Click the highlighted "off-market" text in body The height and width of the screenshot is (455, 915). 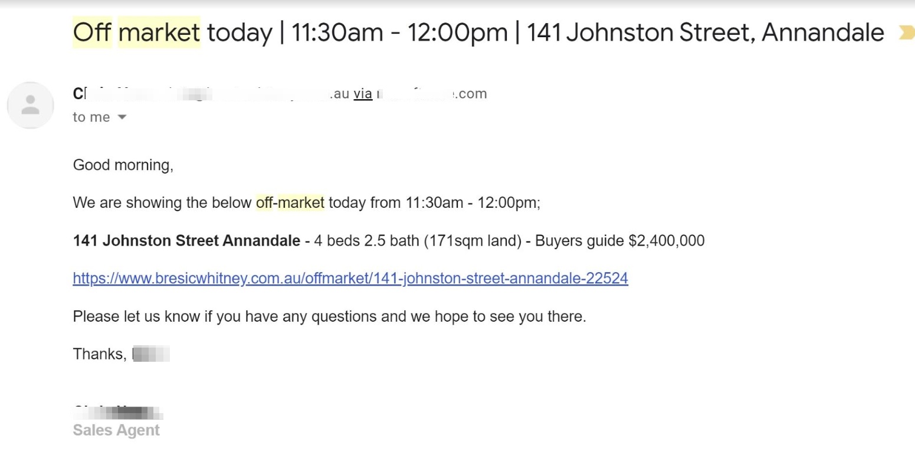pos(290,203)
